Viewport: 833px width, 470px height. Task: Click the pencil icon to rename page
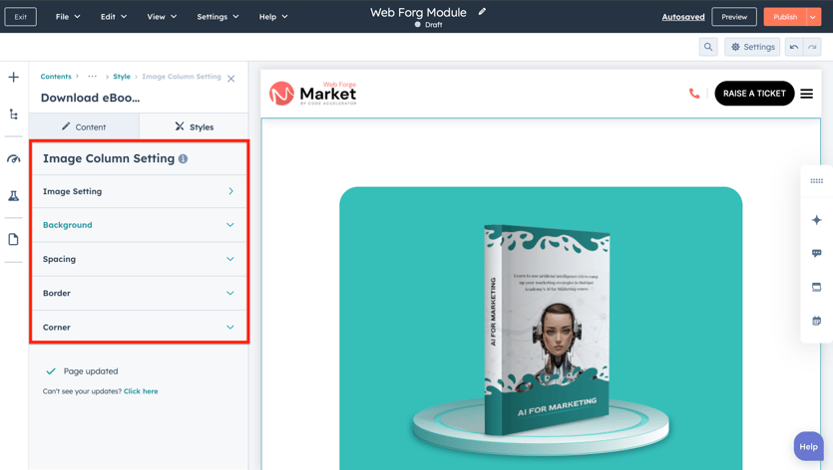(x=482, y=12)
